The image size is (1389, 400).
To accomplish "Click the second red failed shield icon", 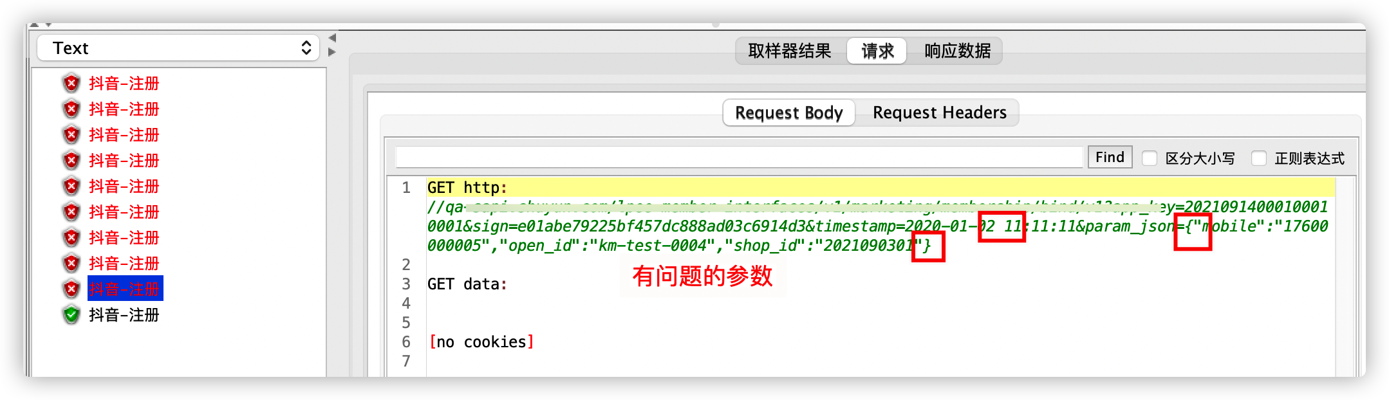I will (x=71, y=109).
